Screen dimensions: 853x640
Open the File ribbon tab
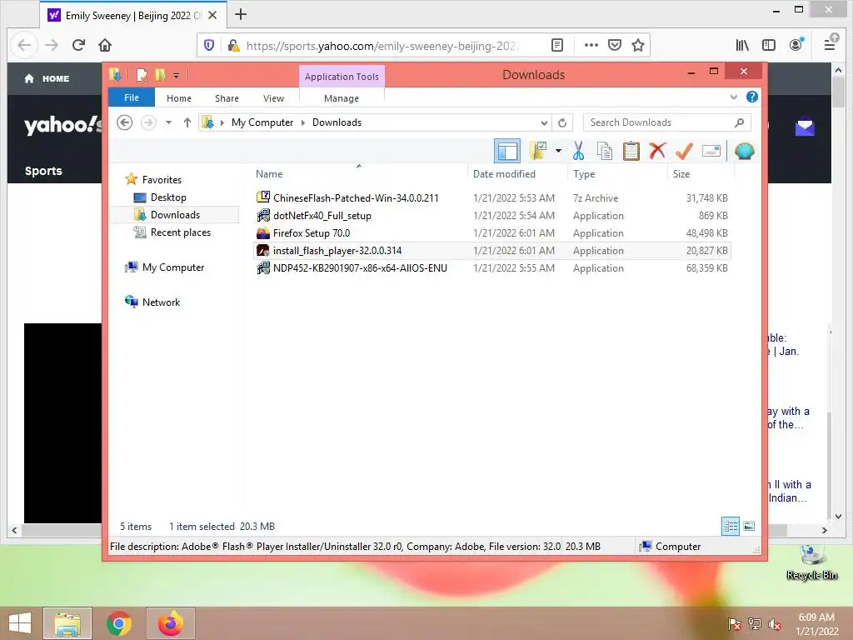(132, 97)
